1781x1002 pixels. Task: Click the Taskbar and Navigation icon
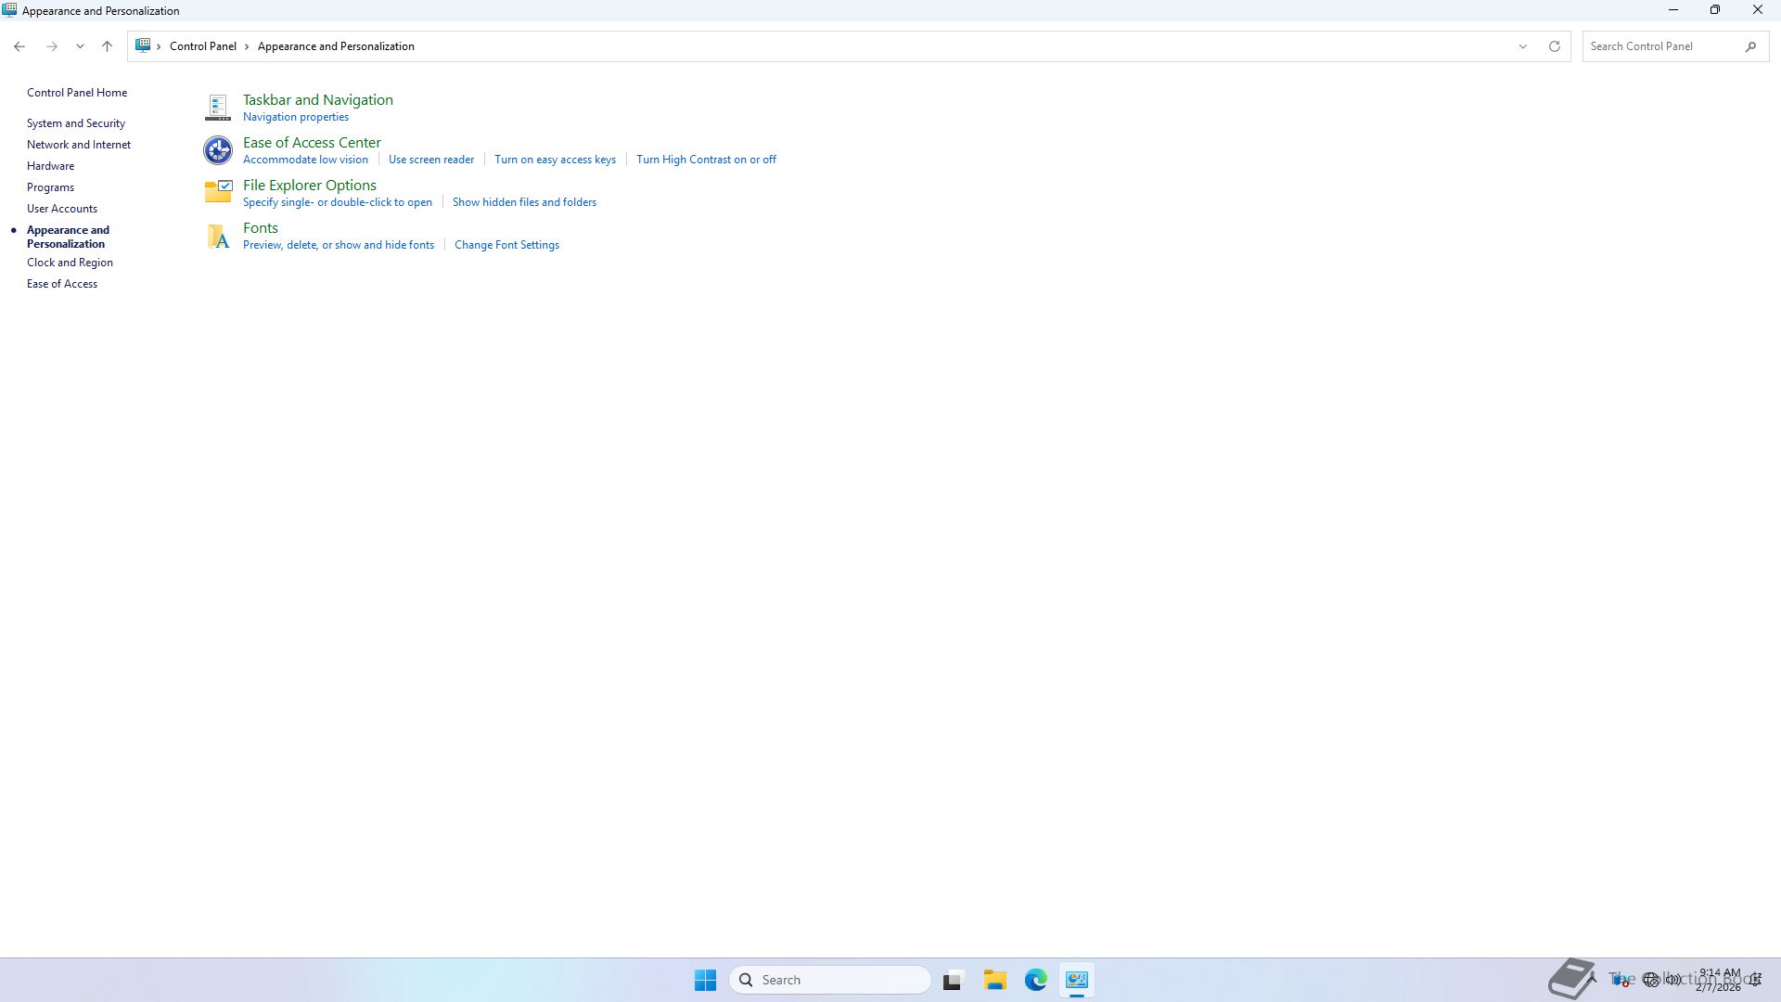pos(217,108)
